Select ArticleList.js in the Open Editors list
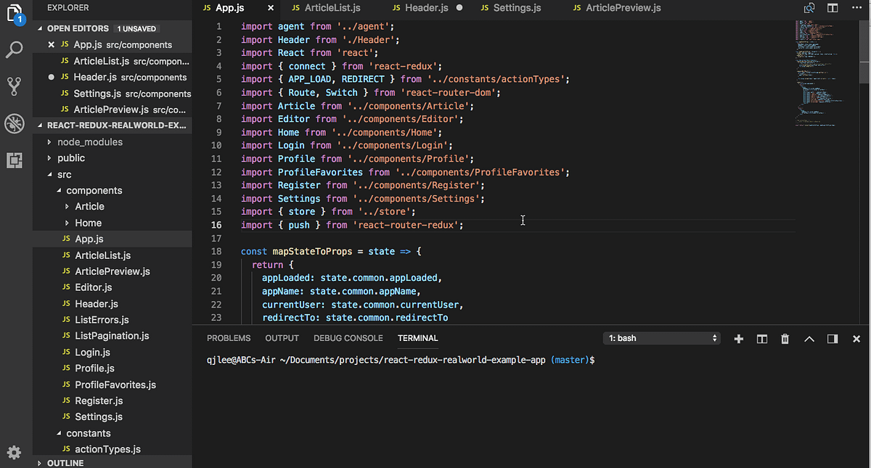The height and width of the screenshot is (468, 871). (103, 60)
